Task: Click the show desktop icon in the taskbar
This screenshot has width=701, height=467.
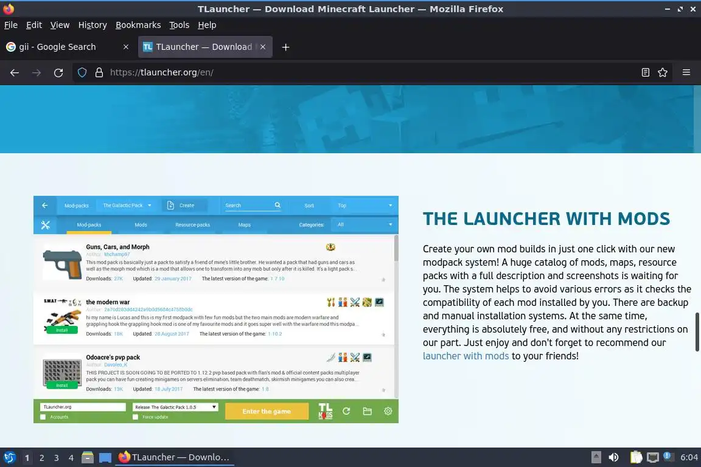Action: [105, 457]
